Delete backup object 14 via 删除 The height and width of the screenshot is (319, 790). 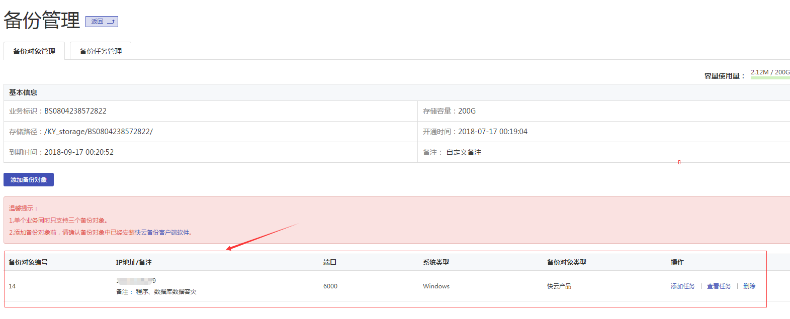coord(749,286)
